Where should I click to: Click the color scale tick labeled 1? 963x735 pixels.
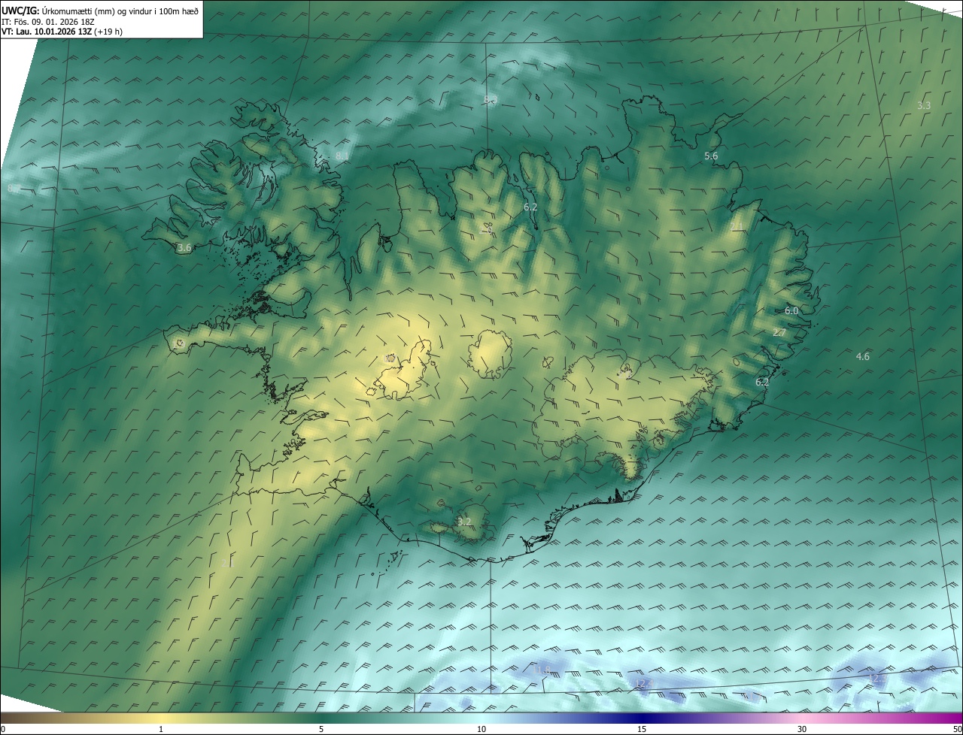click(x=161, y=729)
